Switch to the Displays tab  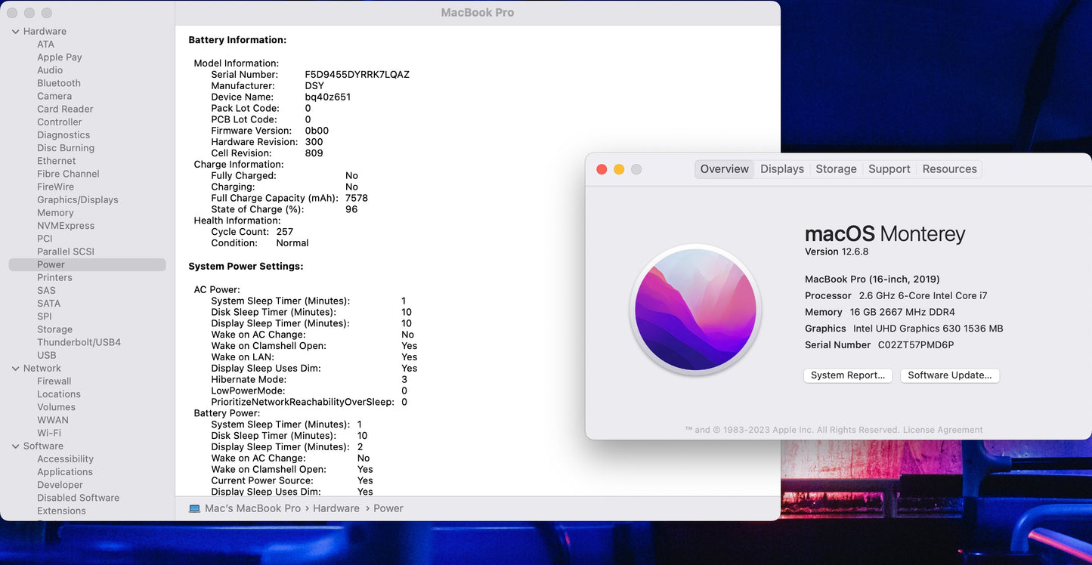click(781, 169)
